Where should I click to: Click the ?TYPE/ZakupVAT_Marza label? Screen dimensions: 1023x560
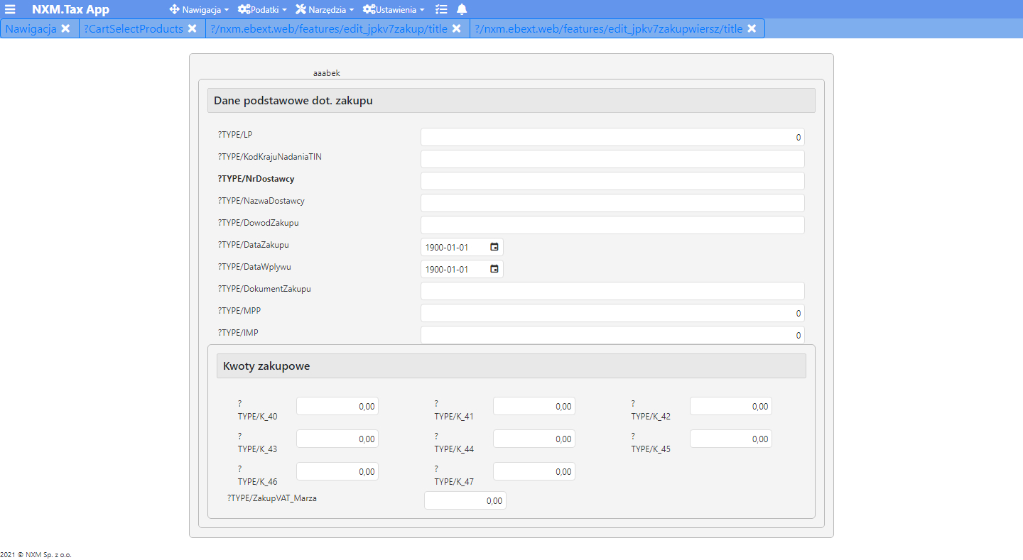[x=272, y=498]
